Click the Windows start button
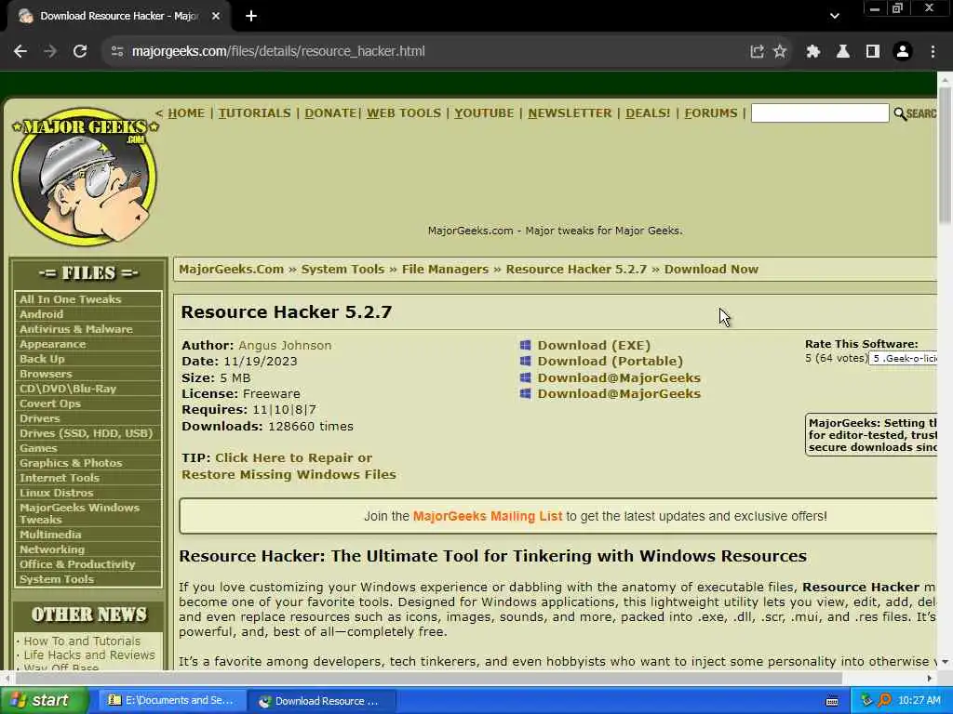This screenshot has width=953, height=714. pos(44,701)
